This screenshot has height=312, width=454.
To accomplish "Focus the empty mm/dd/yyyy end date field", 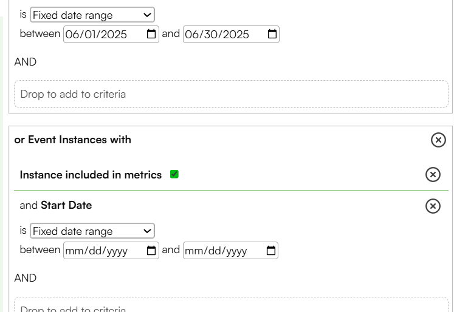I will coord(230,251).
